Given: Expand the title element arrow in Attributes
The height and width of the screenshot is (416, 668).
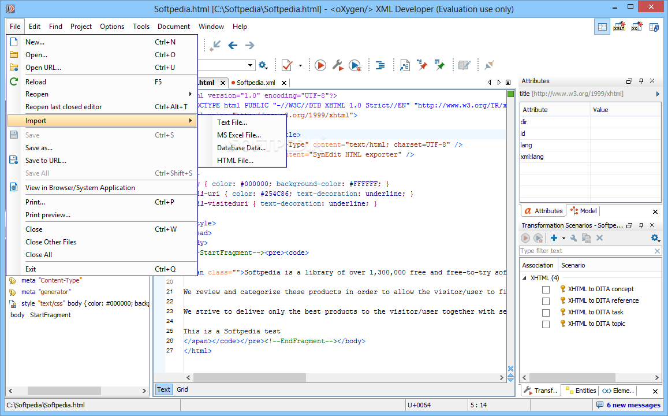Looking at the screenshot, I should tap(658, 94).
